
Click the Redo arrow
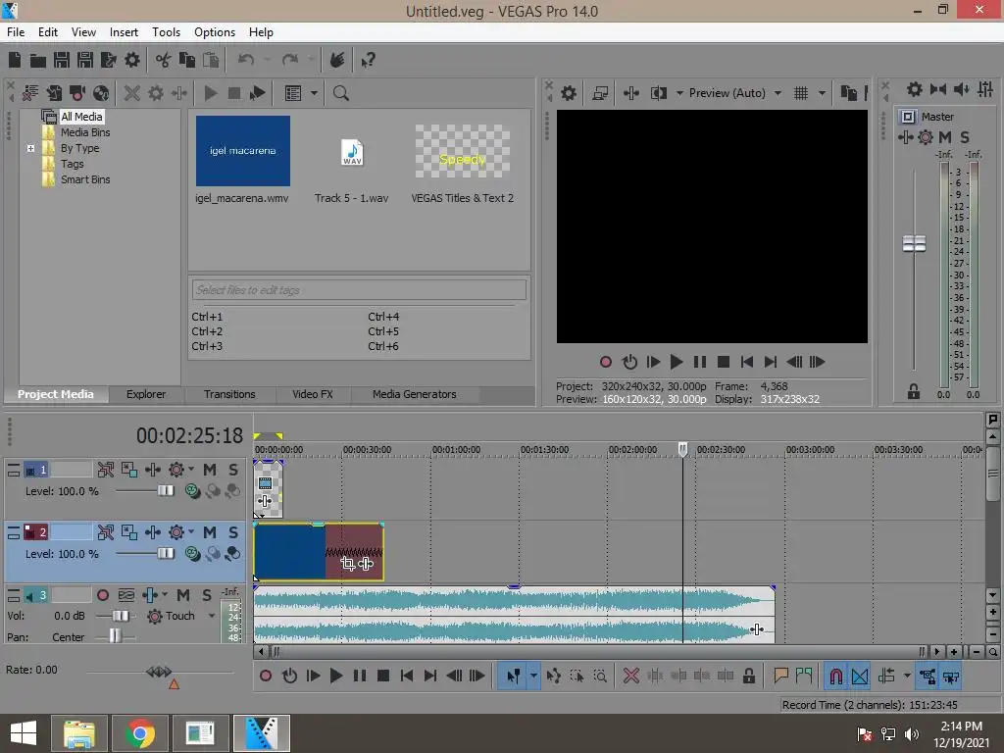pos(290,60)
